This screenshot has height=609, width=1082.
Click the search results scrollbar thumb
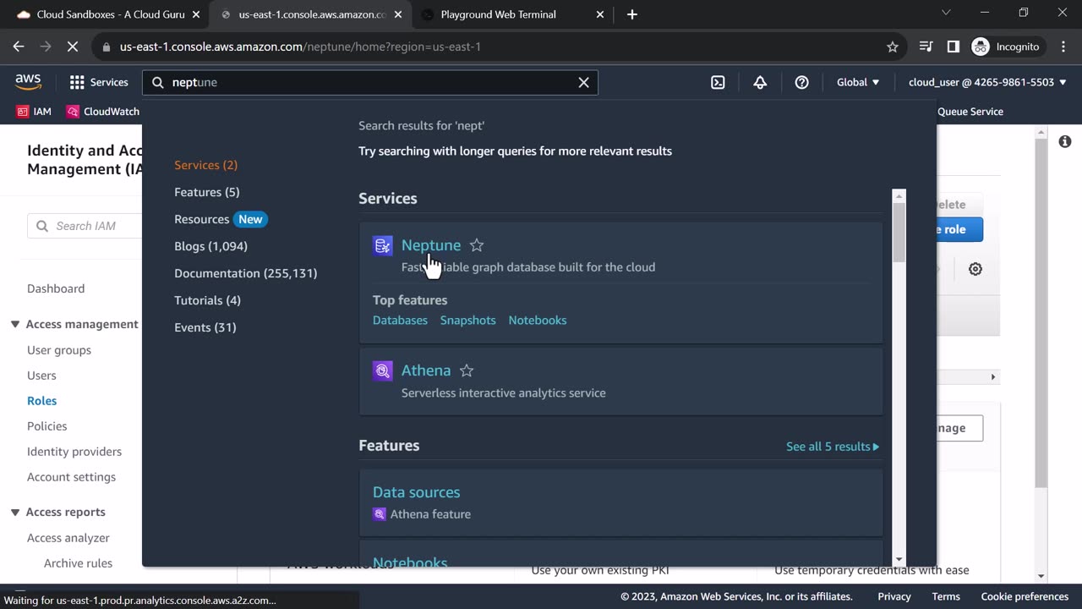point(899,232)
